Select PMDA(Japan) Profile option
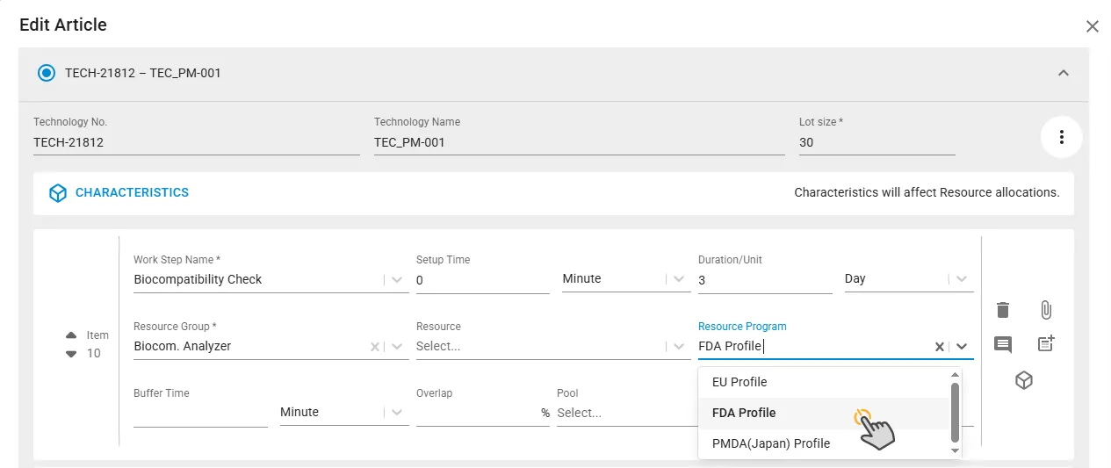Screen dimensions: 1111x468 click(x=824, y=443)
